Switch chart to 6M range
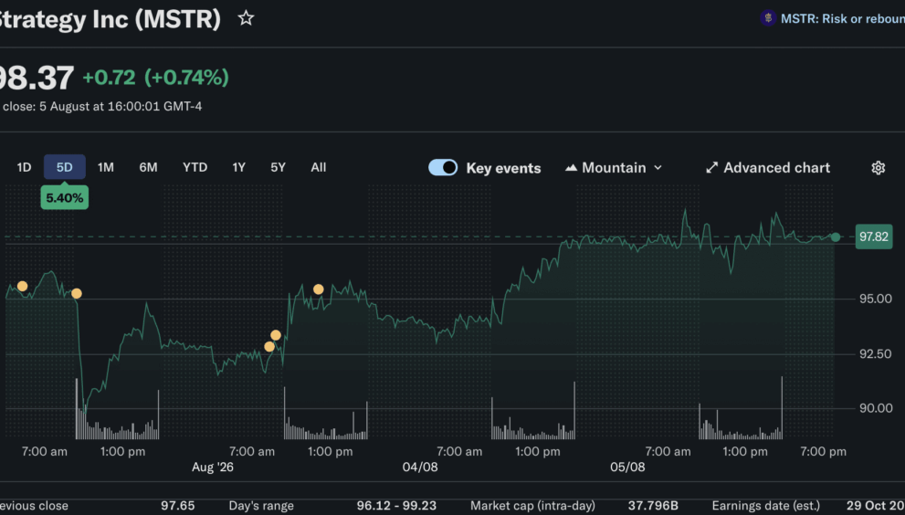 point(148,167)
